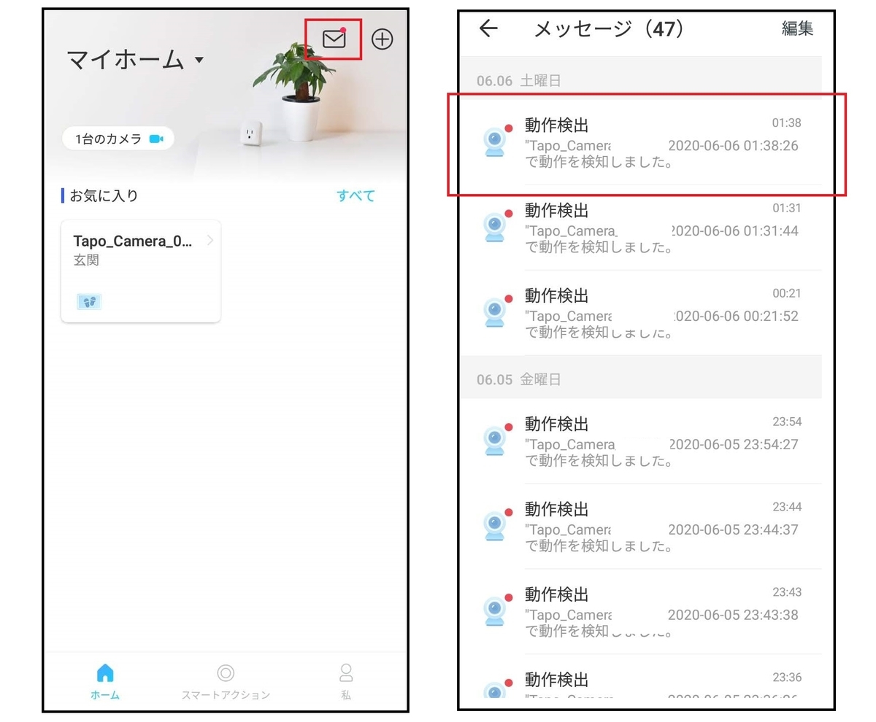Open motion message from 23:44:37
The width and height of the screenshot is (876, 722).
tap(641, 526)
